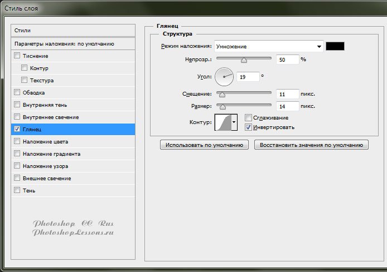Click the Смещение value input field
Screen dimensions: 387x272
click(287, 94)
